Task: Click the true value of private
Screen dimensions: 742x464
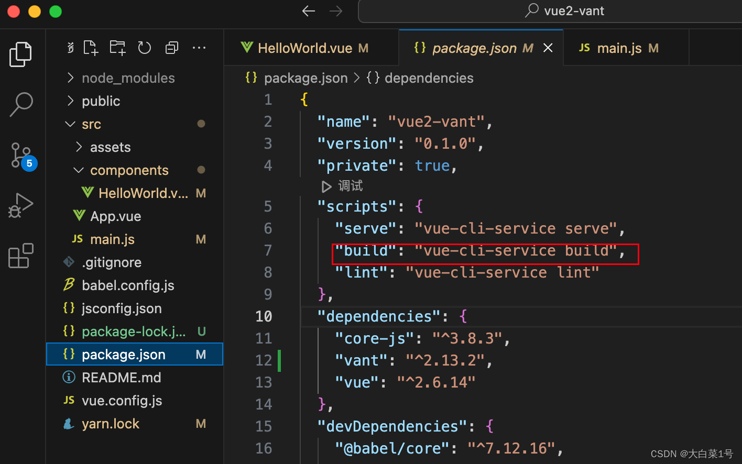Action: pyautogui.click(x=432, y=165)
